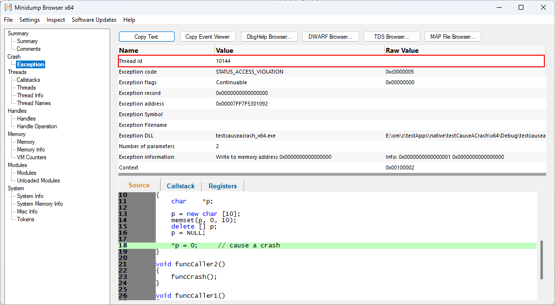
Task: Click exception address 0x00007FF7F5301092
Action: 242,104
